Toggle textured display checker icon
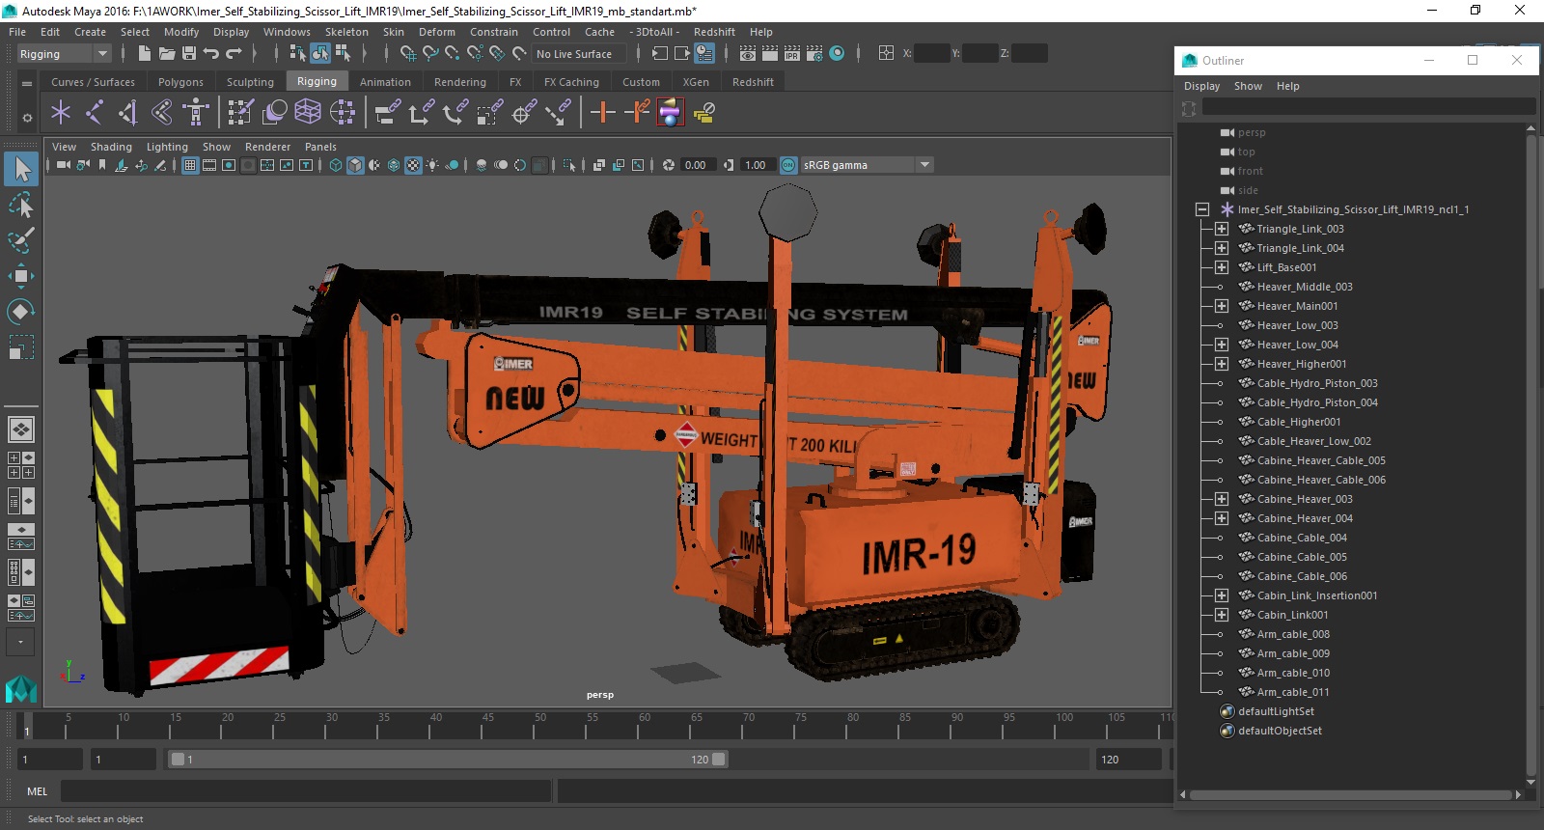 click(x=413, y=165)
